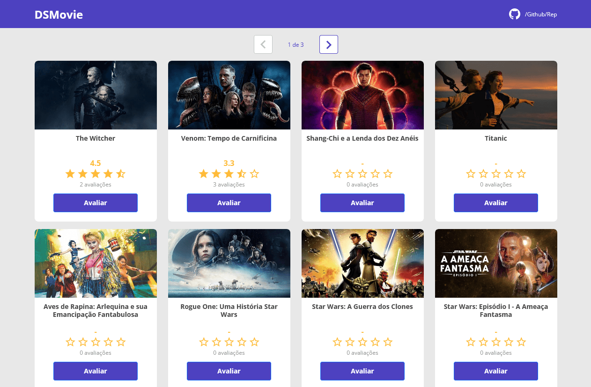Click Avaliar for Aves de Rapina
The image size is (591, 387).
coord(96,371)
